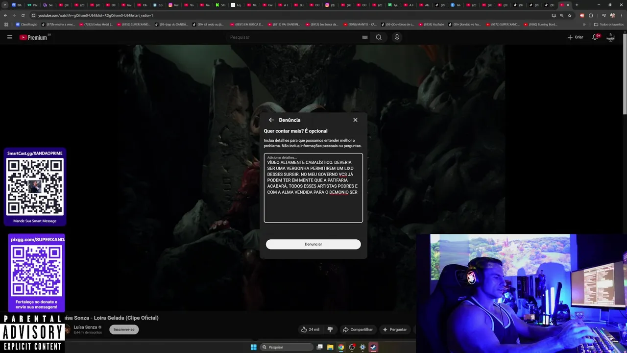Open File Explorer from taskbar
This screenshot has height=353, width=627.
(x=330, y=347)
